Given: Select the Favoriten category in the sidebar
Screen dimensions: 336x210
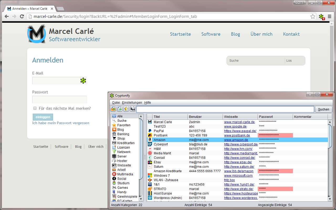Looking at the screenshot, I should 121,125.
